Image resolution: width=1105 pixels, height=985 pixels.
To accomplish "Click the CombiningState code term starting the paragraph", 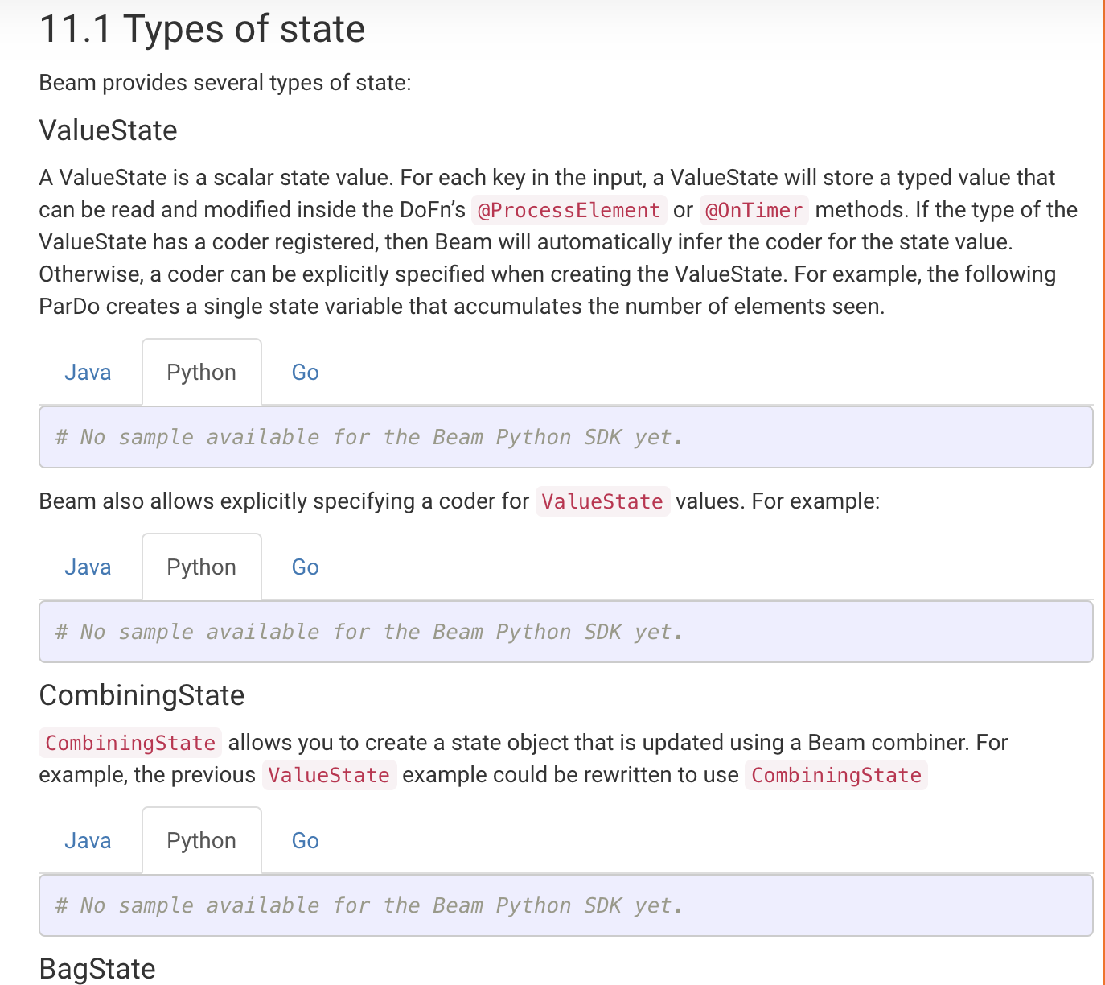I will click(130, 743).
